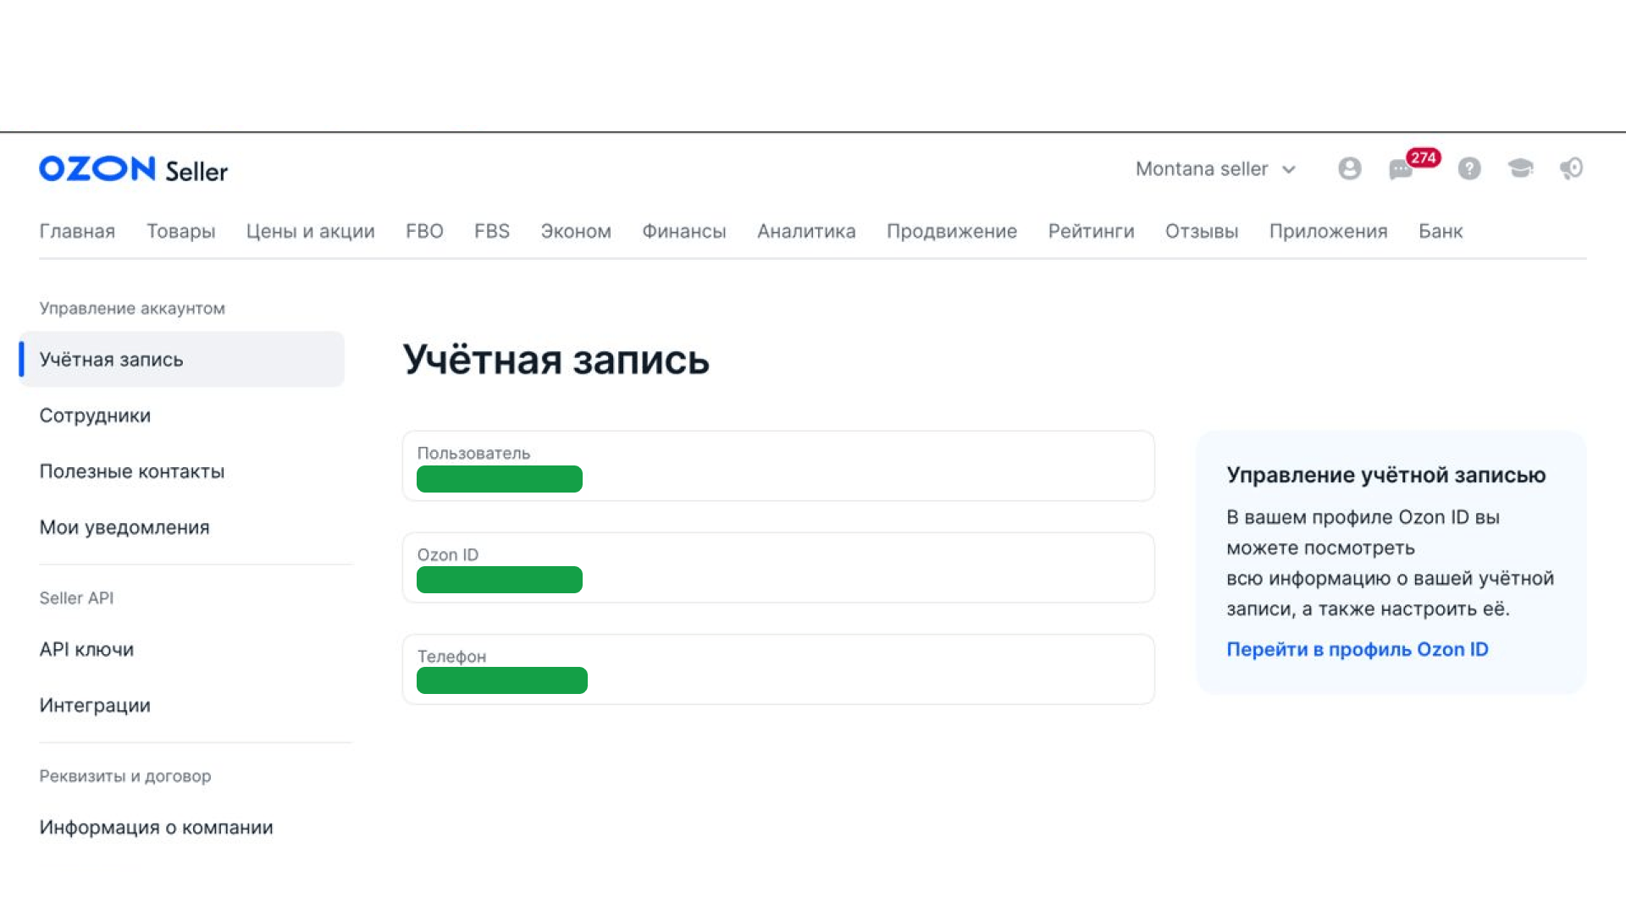Open Банк menu
1626x914 pixels.
coord(1441,231)
